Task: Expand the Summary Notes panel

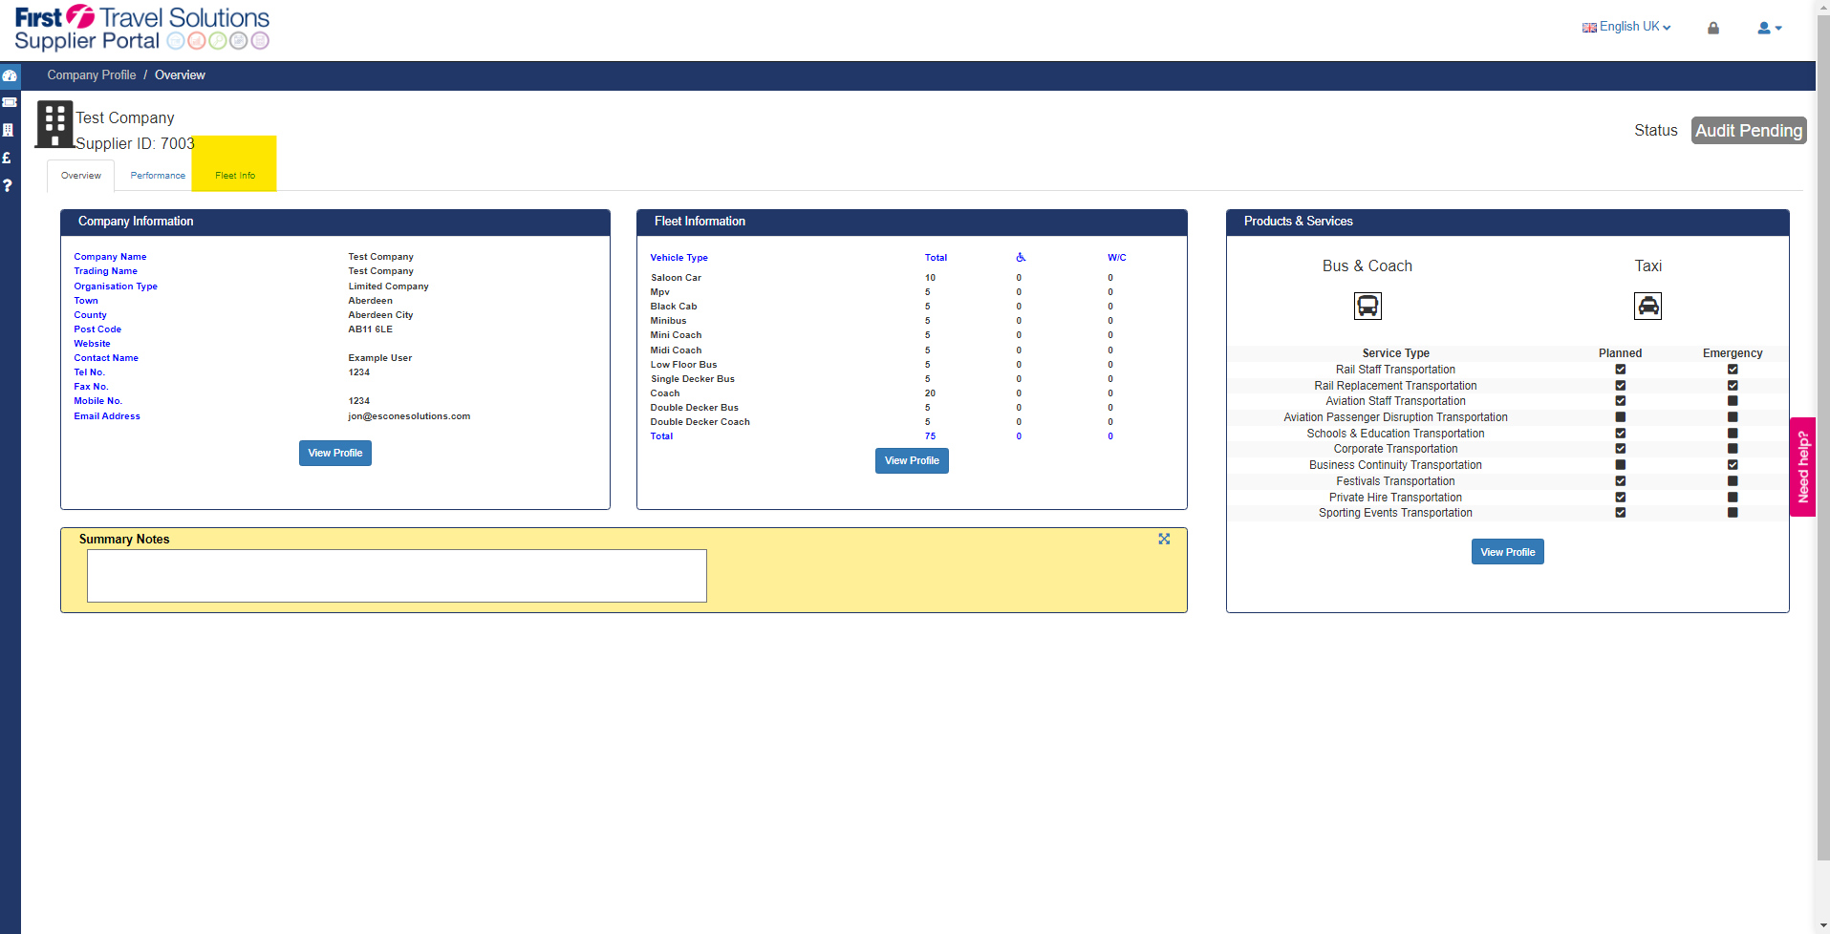Action: pos(1164,539)
